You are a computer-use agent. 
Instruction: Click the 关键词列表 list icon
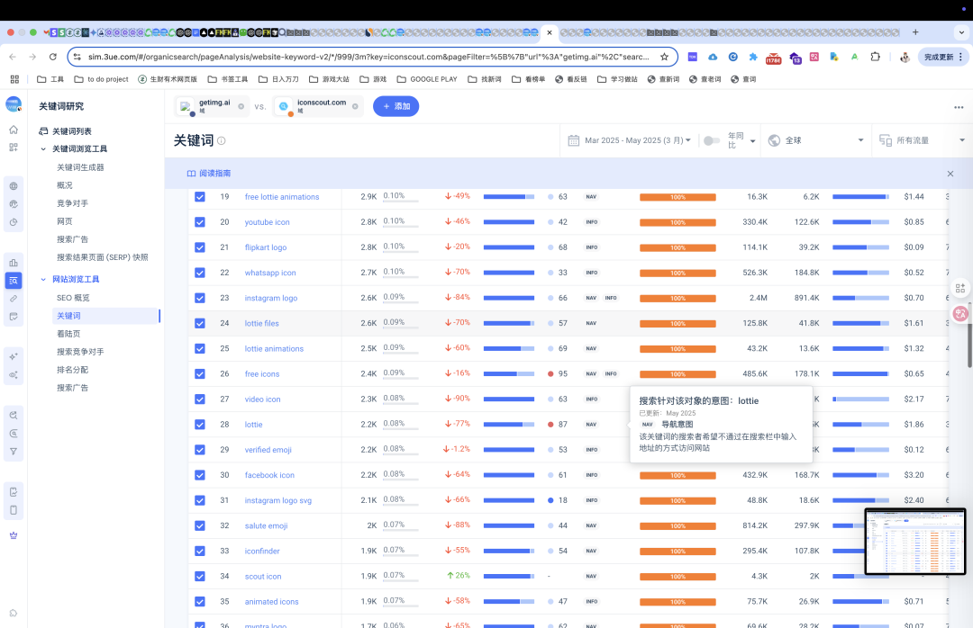[x=43, y=131]
